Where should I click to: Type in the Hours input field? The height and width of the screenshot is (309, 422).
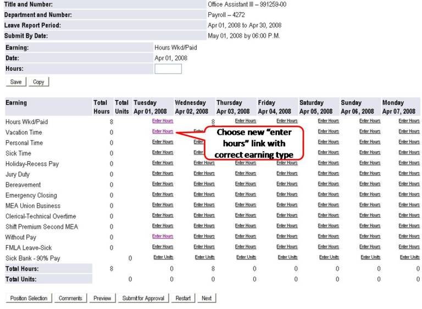[168, 69]
